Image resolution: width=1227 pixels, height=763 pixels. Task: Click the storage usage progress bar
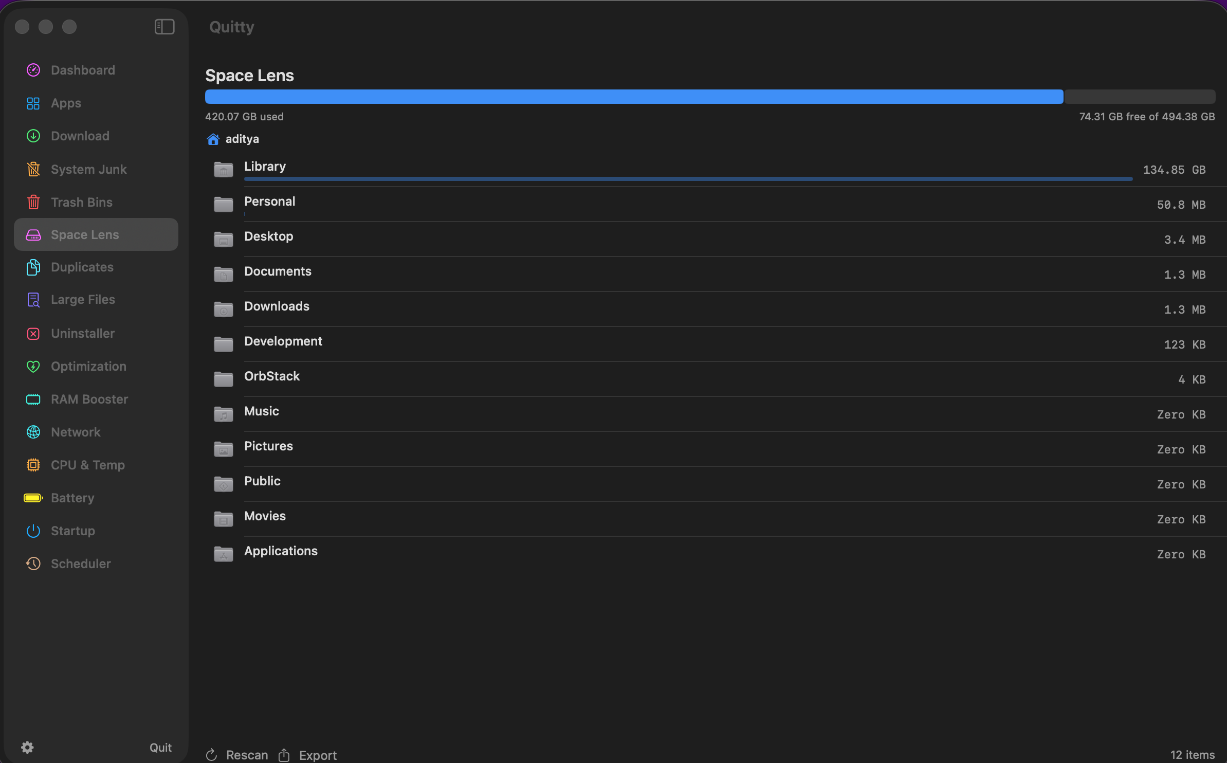(x=617, y=96)
